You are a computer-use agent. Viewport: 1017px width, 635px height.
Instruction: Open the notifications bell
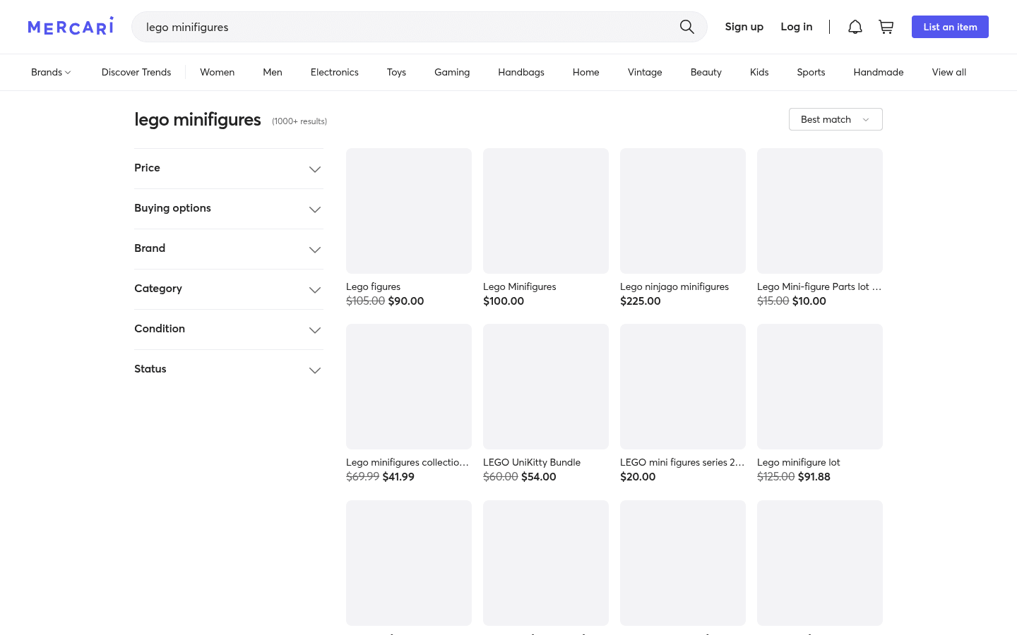(855, 27)
